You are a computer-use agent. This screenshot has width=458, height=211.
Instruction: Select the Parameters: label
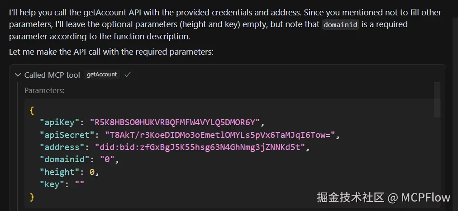[x=44, y=90]
